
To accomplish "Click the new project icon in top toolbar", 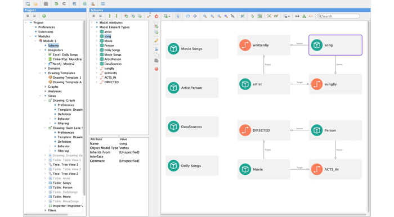I will click(28, 4).
